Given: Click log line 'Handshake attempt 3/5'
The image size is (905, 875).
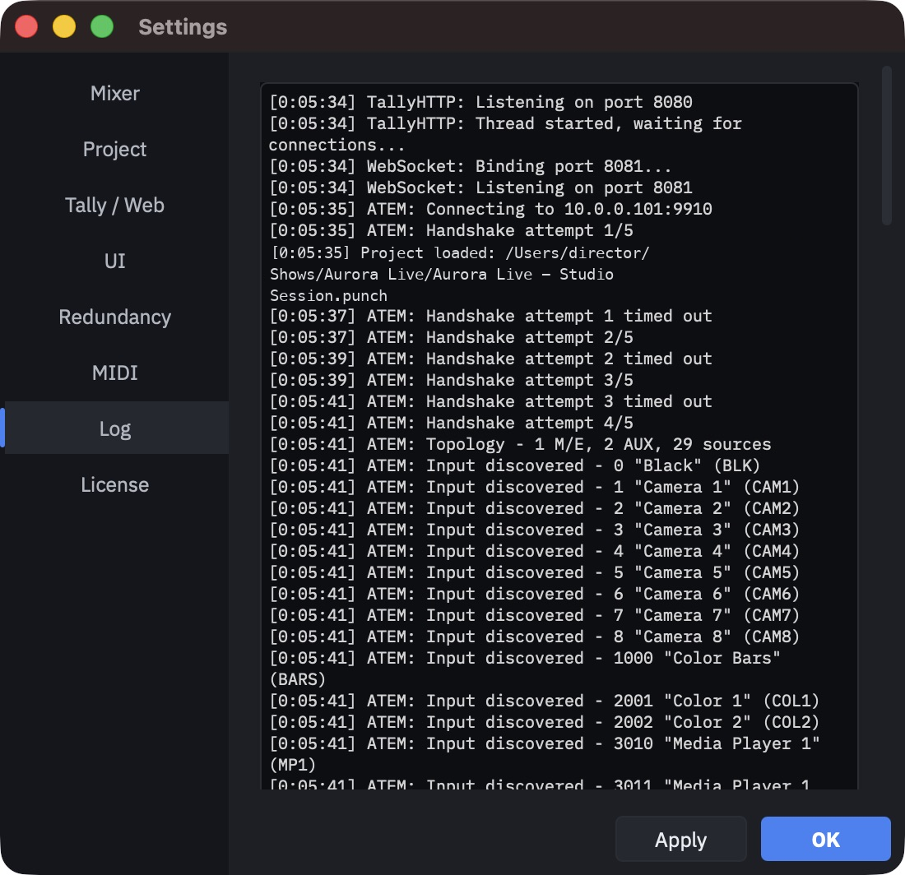Looking at the screenshot, I should pos(452,380).
